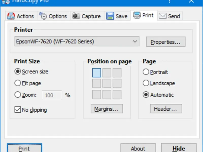The height and width of the screenshot is (152, 203).
Task: Click the title bar help question mark
Action: coord(169,1)
